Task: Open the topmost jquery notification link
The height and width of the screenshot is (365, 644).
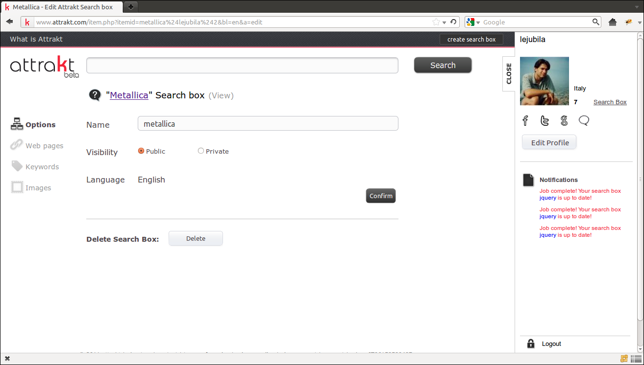Action: pos(548,198)
